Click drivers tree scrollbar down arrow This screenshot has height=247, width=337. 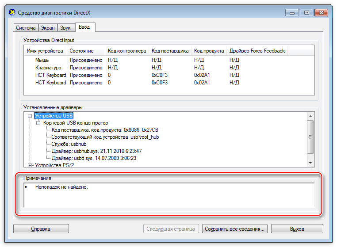(x=310, y=163)
